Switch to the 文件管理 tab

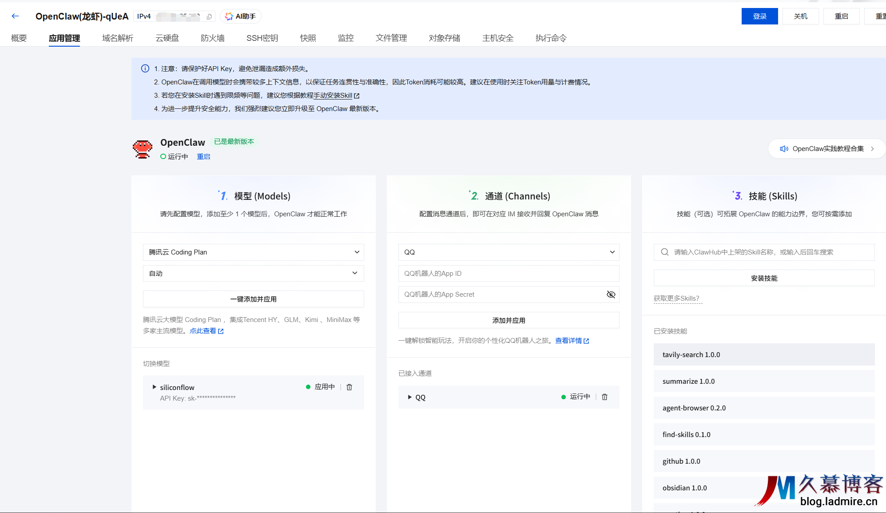pyautogui.click(x=391, y=38)
